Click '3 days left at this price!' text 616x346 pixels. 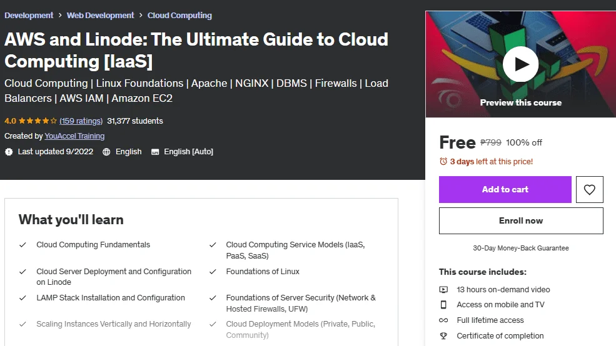(491, 161)
